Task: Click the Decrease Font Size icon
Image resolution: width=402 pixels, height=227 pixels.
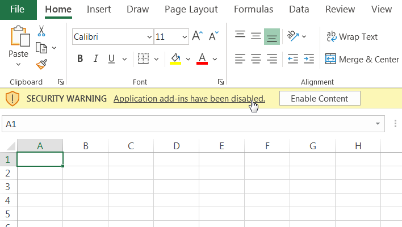Action: [214, 36]
